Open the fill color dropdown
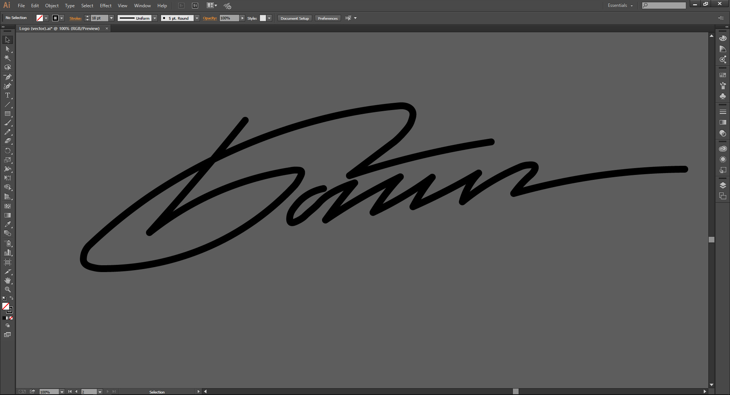 point(46,18)
